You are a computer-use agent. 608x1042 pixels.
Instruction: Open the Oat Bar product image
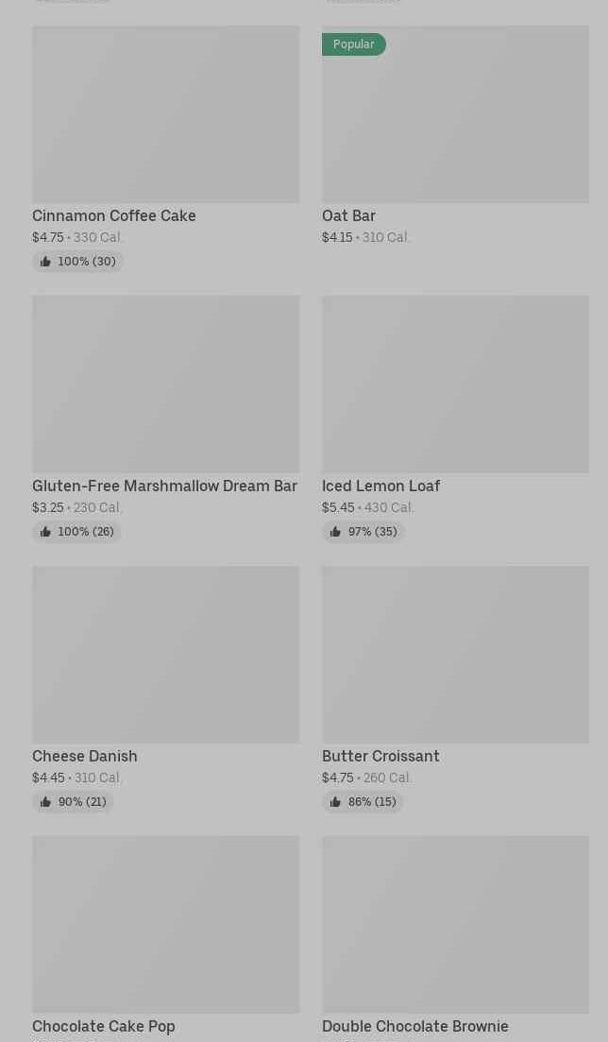click(x=455, y=123)
